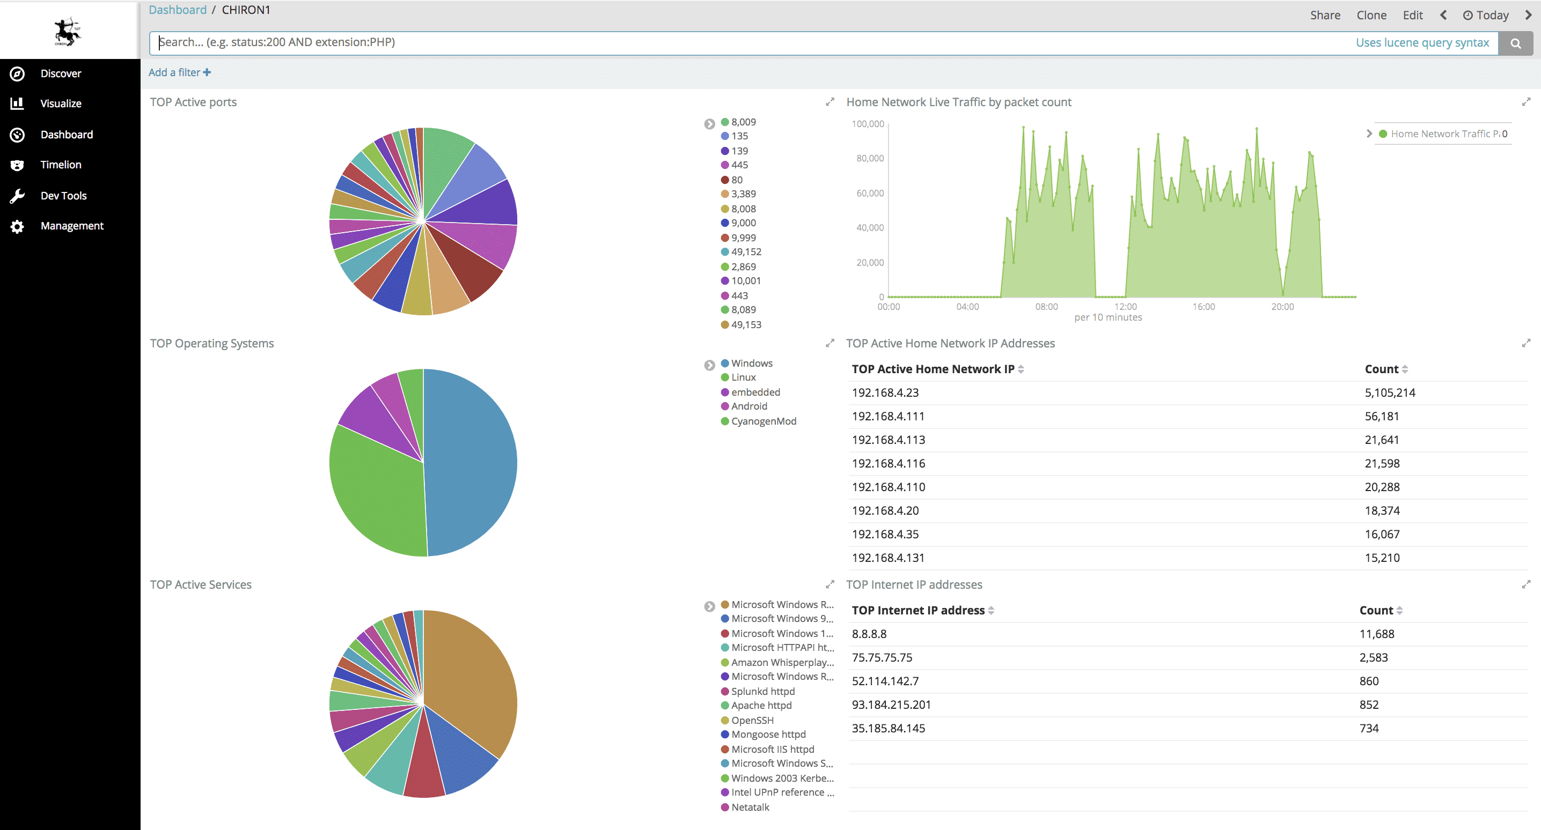Expand the TOP Active Services panel fullscreen
This screenshot has height=830, width=1541.
(x=830, y=584)
